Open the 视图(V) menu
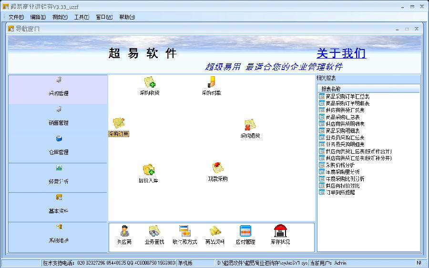Viewport: 429px width, 268px height. click(60, 17)
